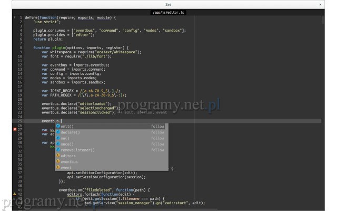Screen dimensions: 337x211
Task: Close the Zed window
Action: coord(321,4)
